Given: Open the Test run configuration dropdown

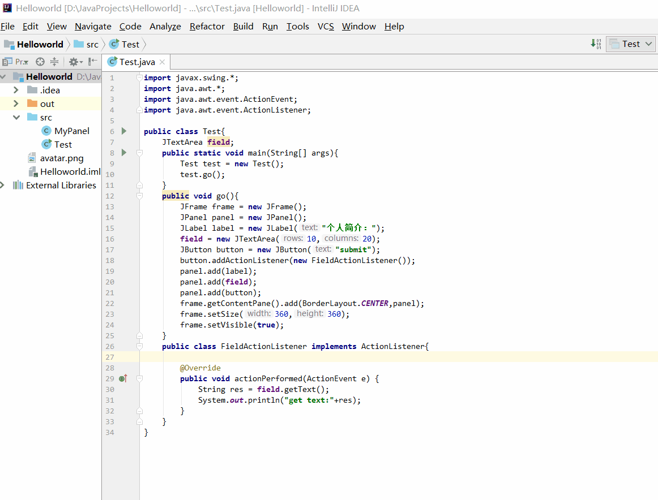Looking at the screenshot, I should (631, 44).
